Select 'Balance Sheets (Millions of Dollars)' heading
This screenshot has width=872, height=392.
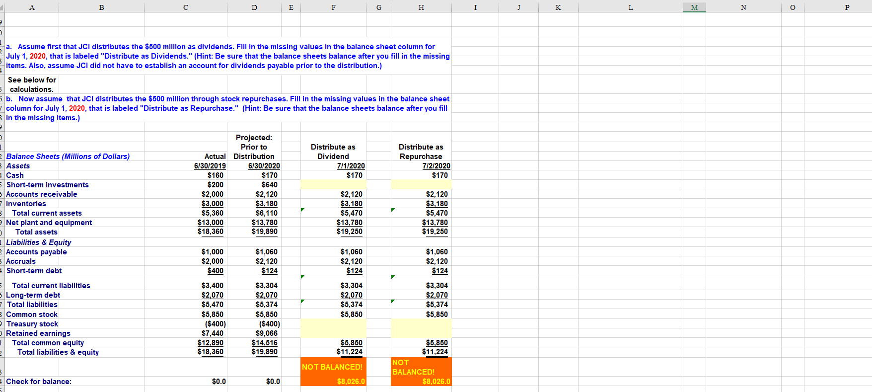tap(68, 157)
